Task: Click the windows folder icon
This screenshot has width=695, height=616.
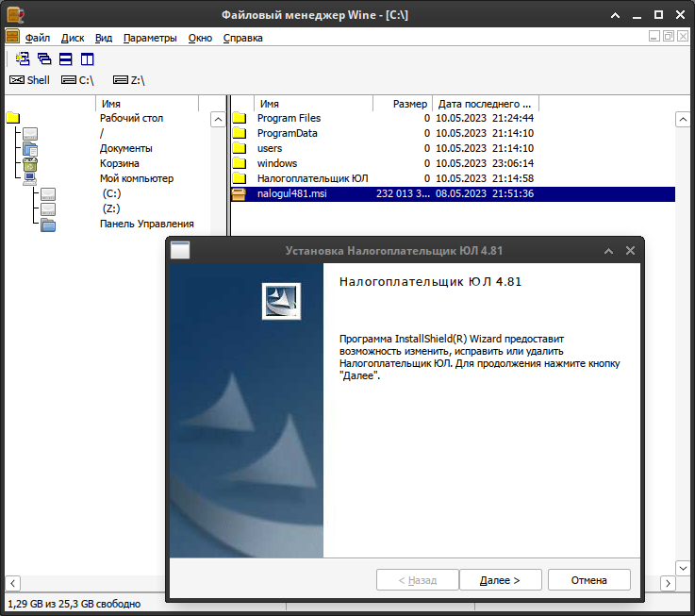Action: (240, 163)
